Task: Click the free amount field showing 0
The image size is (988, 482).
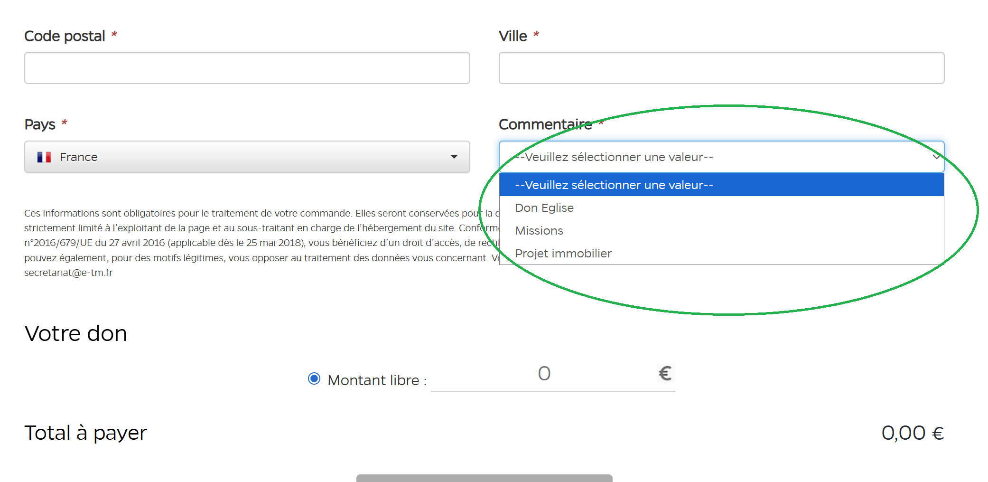Action: 544,374
